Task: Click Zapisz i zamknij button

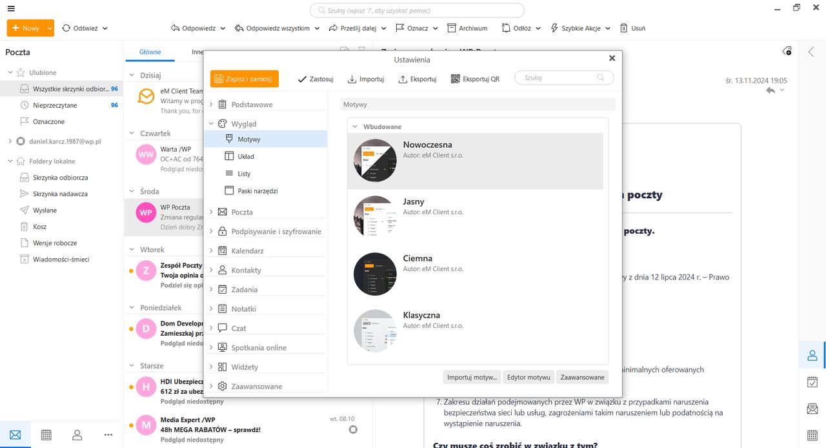Action: [245, 79]
